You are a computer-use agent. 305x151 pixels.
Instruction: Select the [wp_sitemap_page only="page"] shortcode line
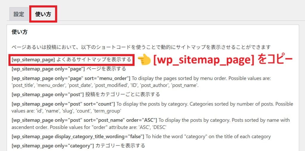pos(69,69)
